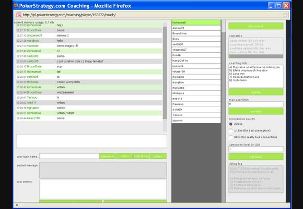Click the name Yanooo in the chat log
303x209 pixels.
32,97
